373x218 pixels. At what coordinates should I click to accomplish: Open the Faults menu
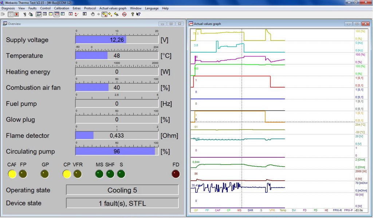pyautogui.click(x=32, y=8)
